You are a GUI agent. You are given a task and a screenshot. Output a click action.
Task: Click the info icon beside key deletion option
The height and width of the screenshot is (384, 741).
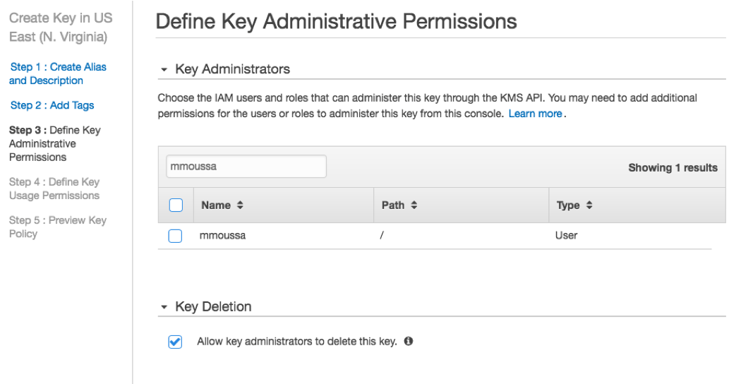coord(409,341)
